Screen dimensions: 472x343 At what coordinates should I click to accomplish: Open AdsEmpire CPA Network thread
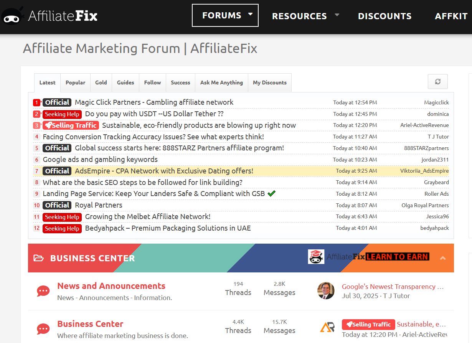[x=164, y=171]
